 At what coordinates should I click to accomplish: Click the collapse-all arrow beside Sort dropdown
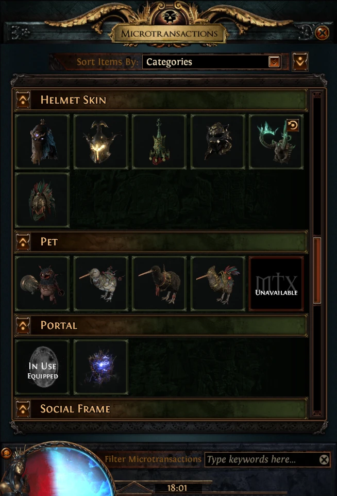coord(300,62)
